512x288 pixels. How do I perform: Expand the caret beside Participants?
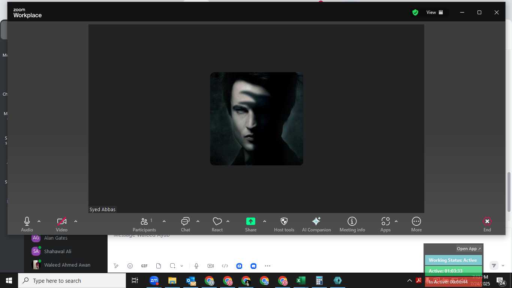[164, 221]
